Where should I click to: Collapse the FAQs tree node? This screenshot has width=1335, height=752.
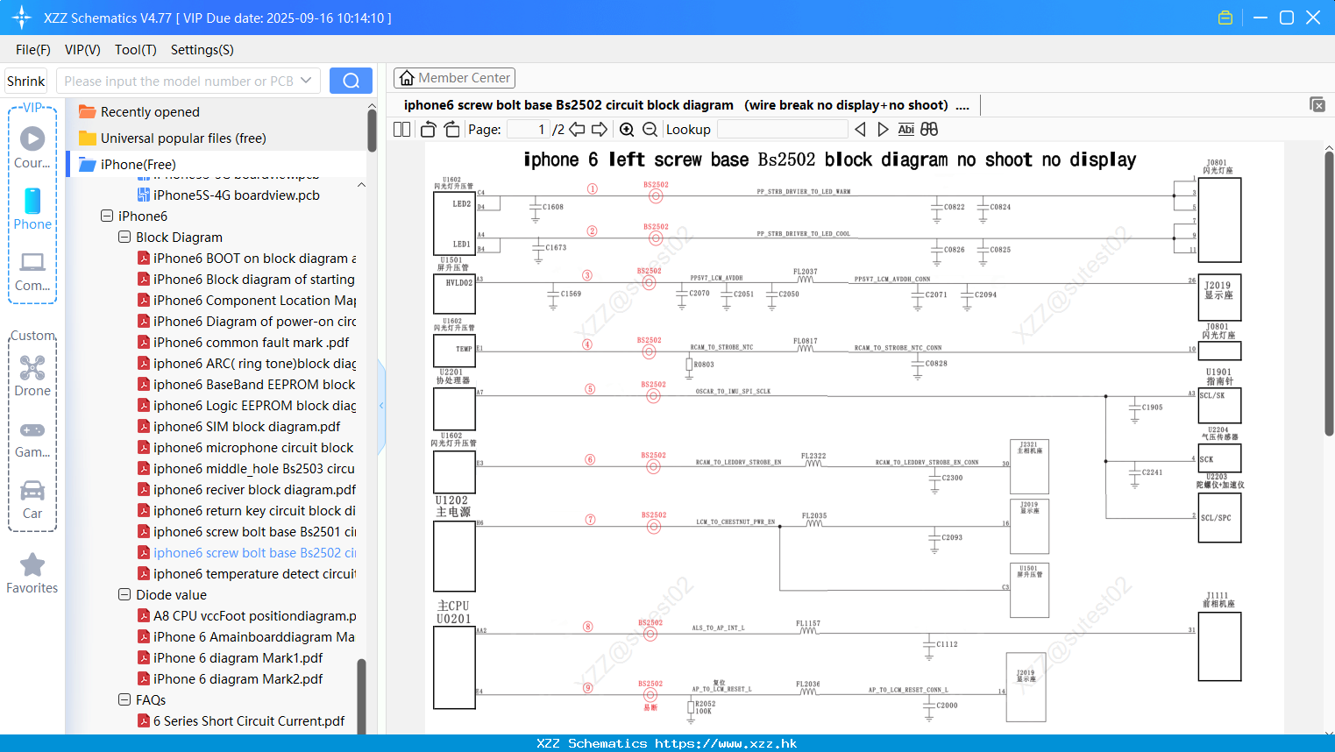tap(124, 699)
